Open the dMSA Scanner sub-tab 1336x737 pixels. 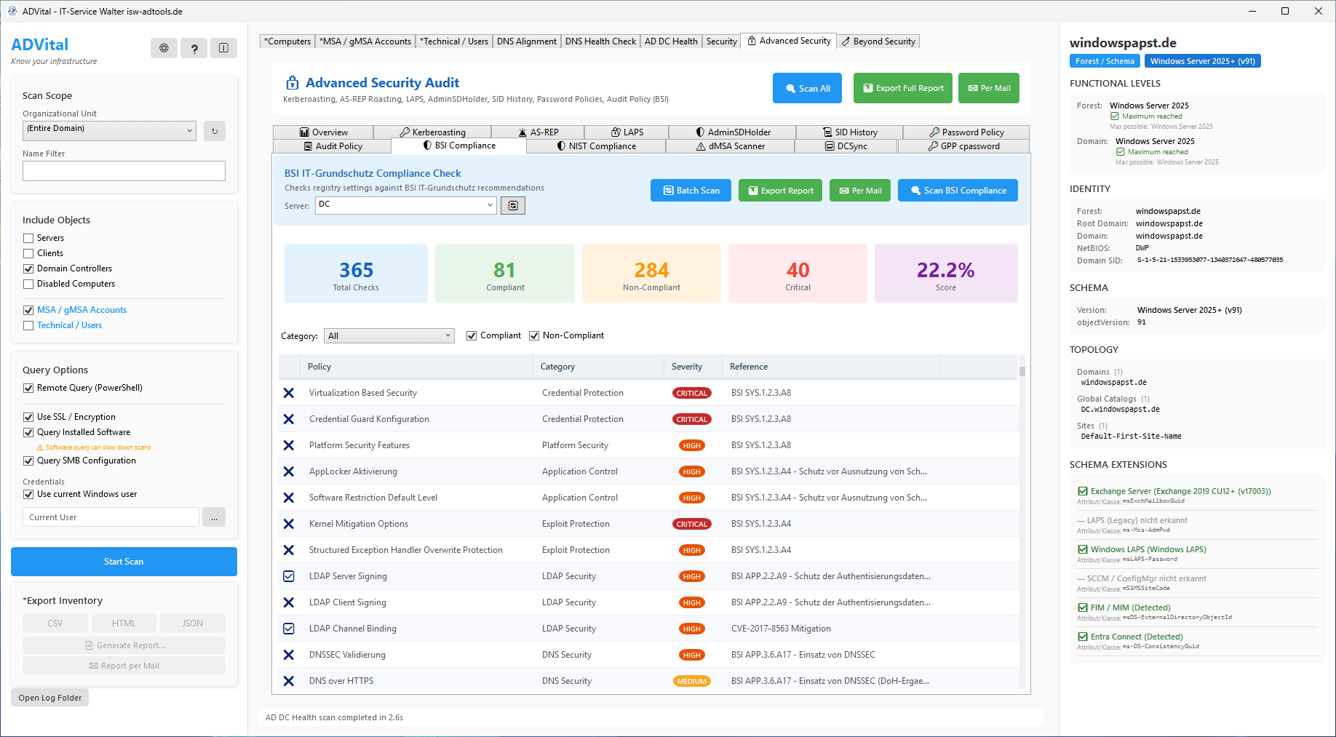point(730,146)
